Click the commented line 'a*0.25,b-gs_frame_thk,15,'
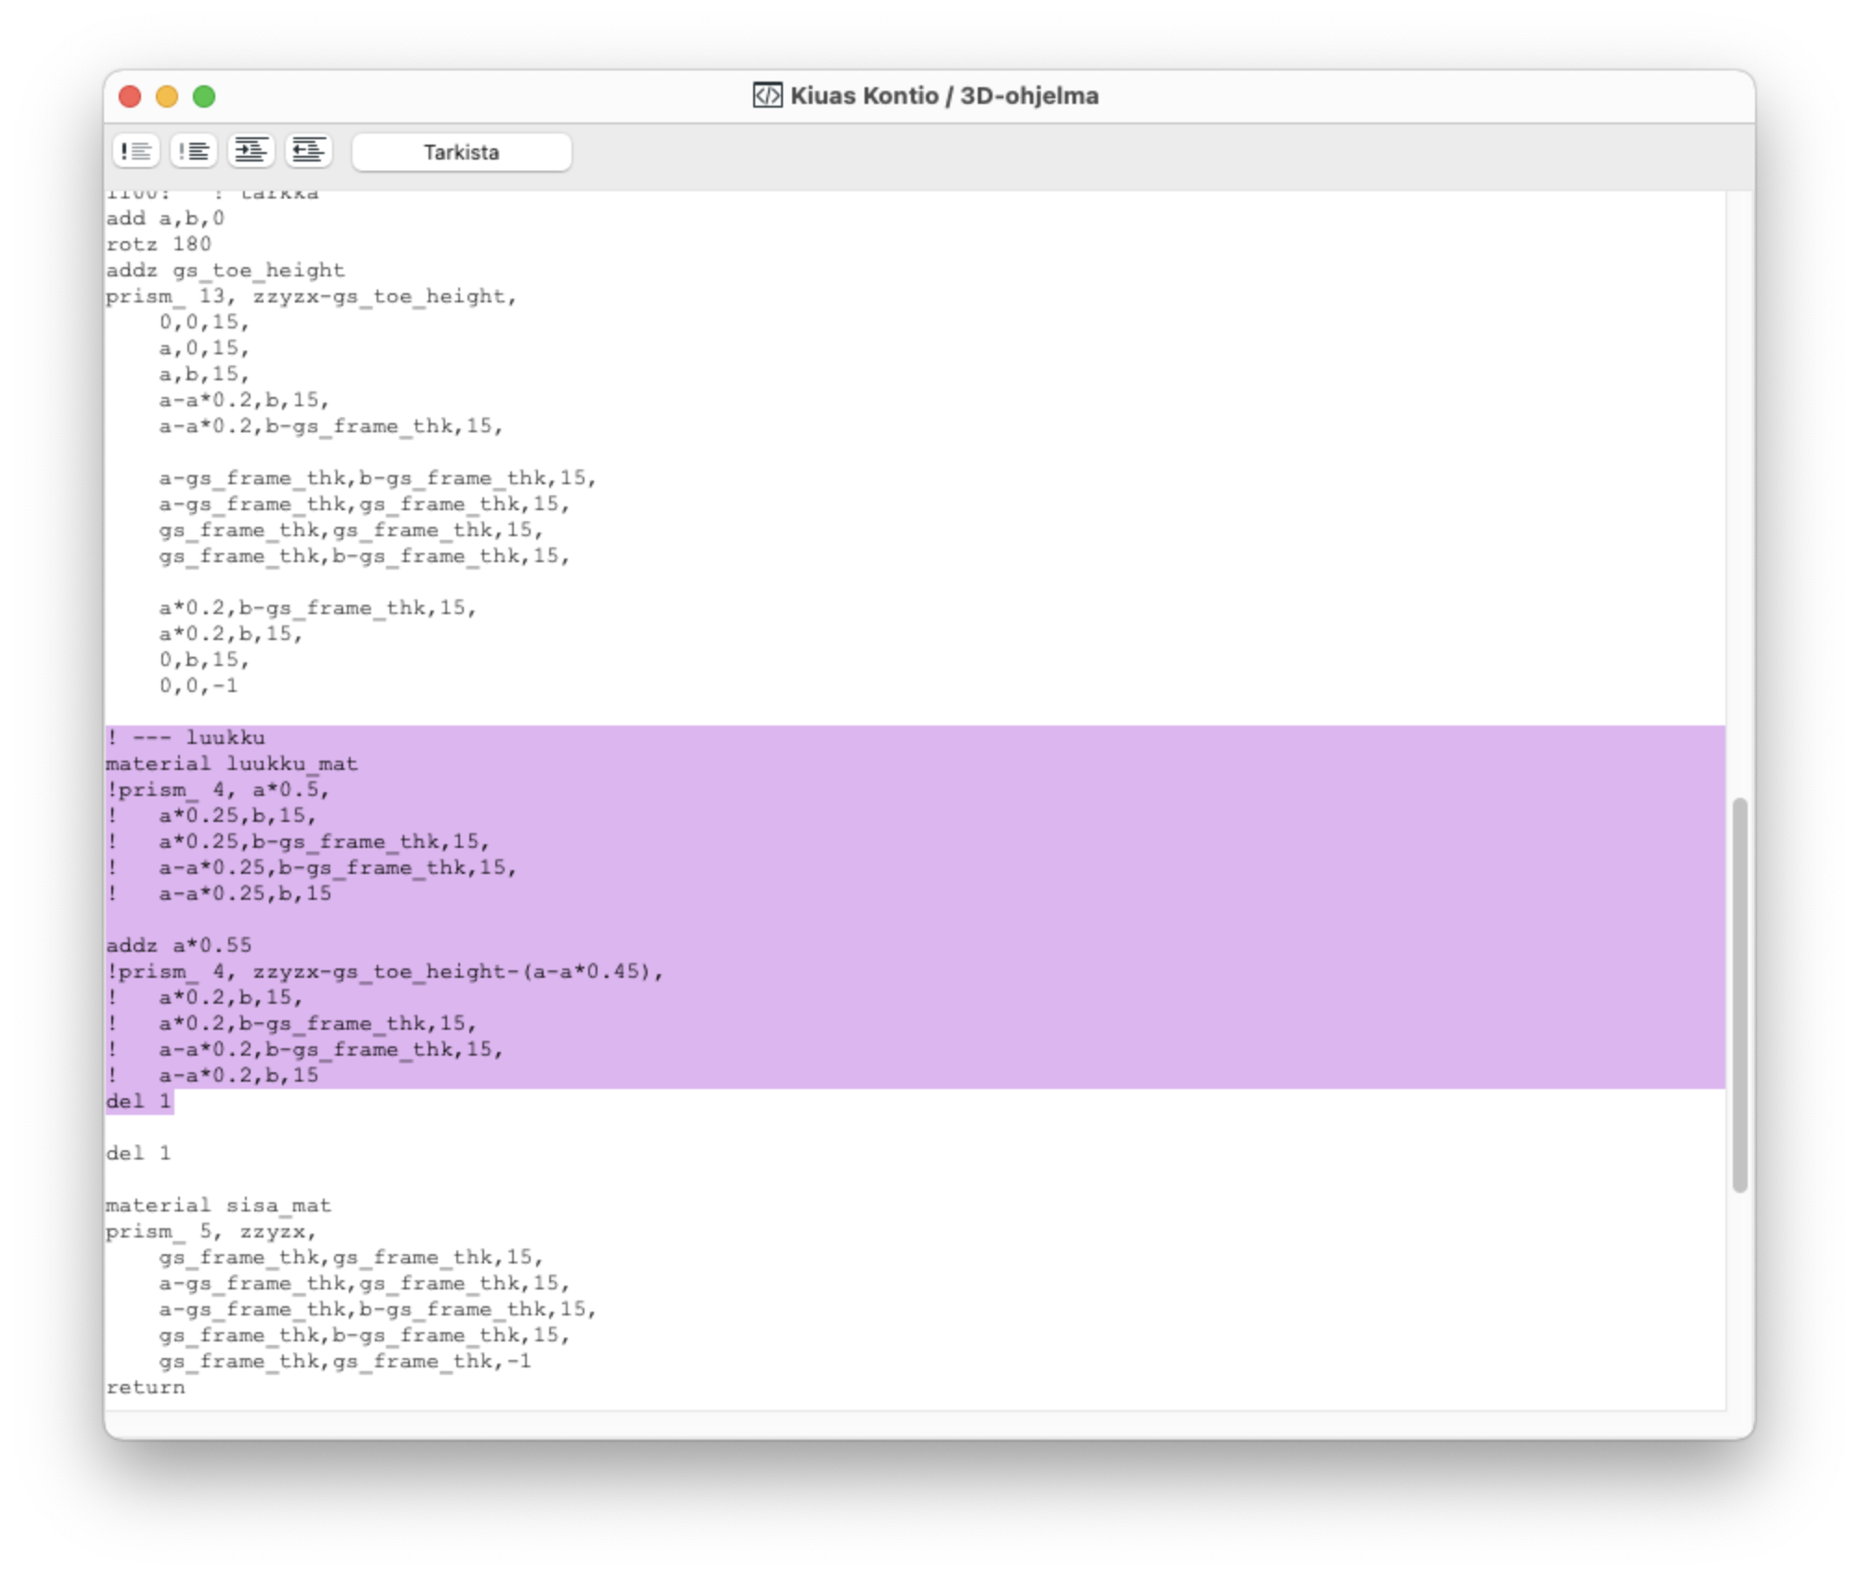1859x1577 pixels. coord(325,841)
